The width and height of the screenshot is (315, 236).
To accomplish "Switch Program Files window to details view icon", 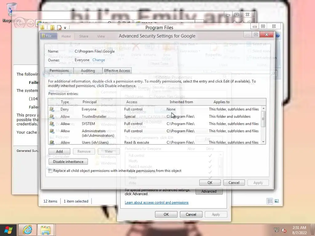I will click(x=270, y=201).
